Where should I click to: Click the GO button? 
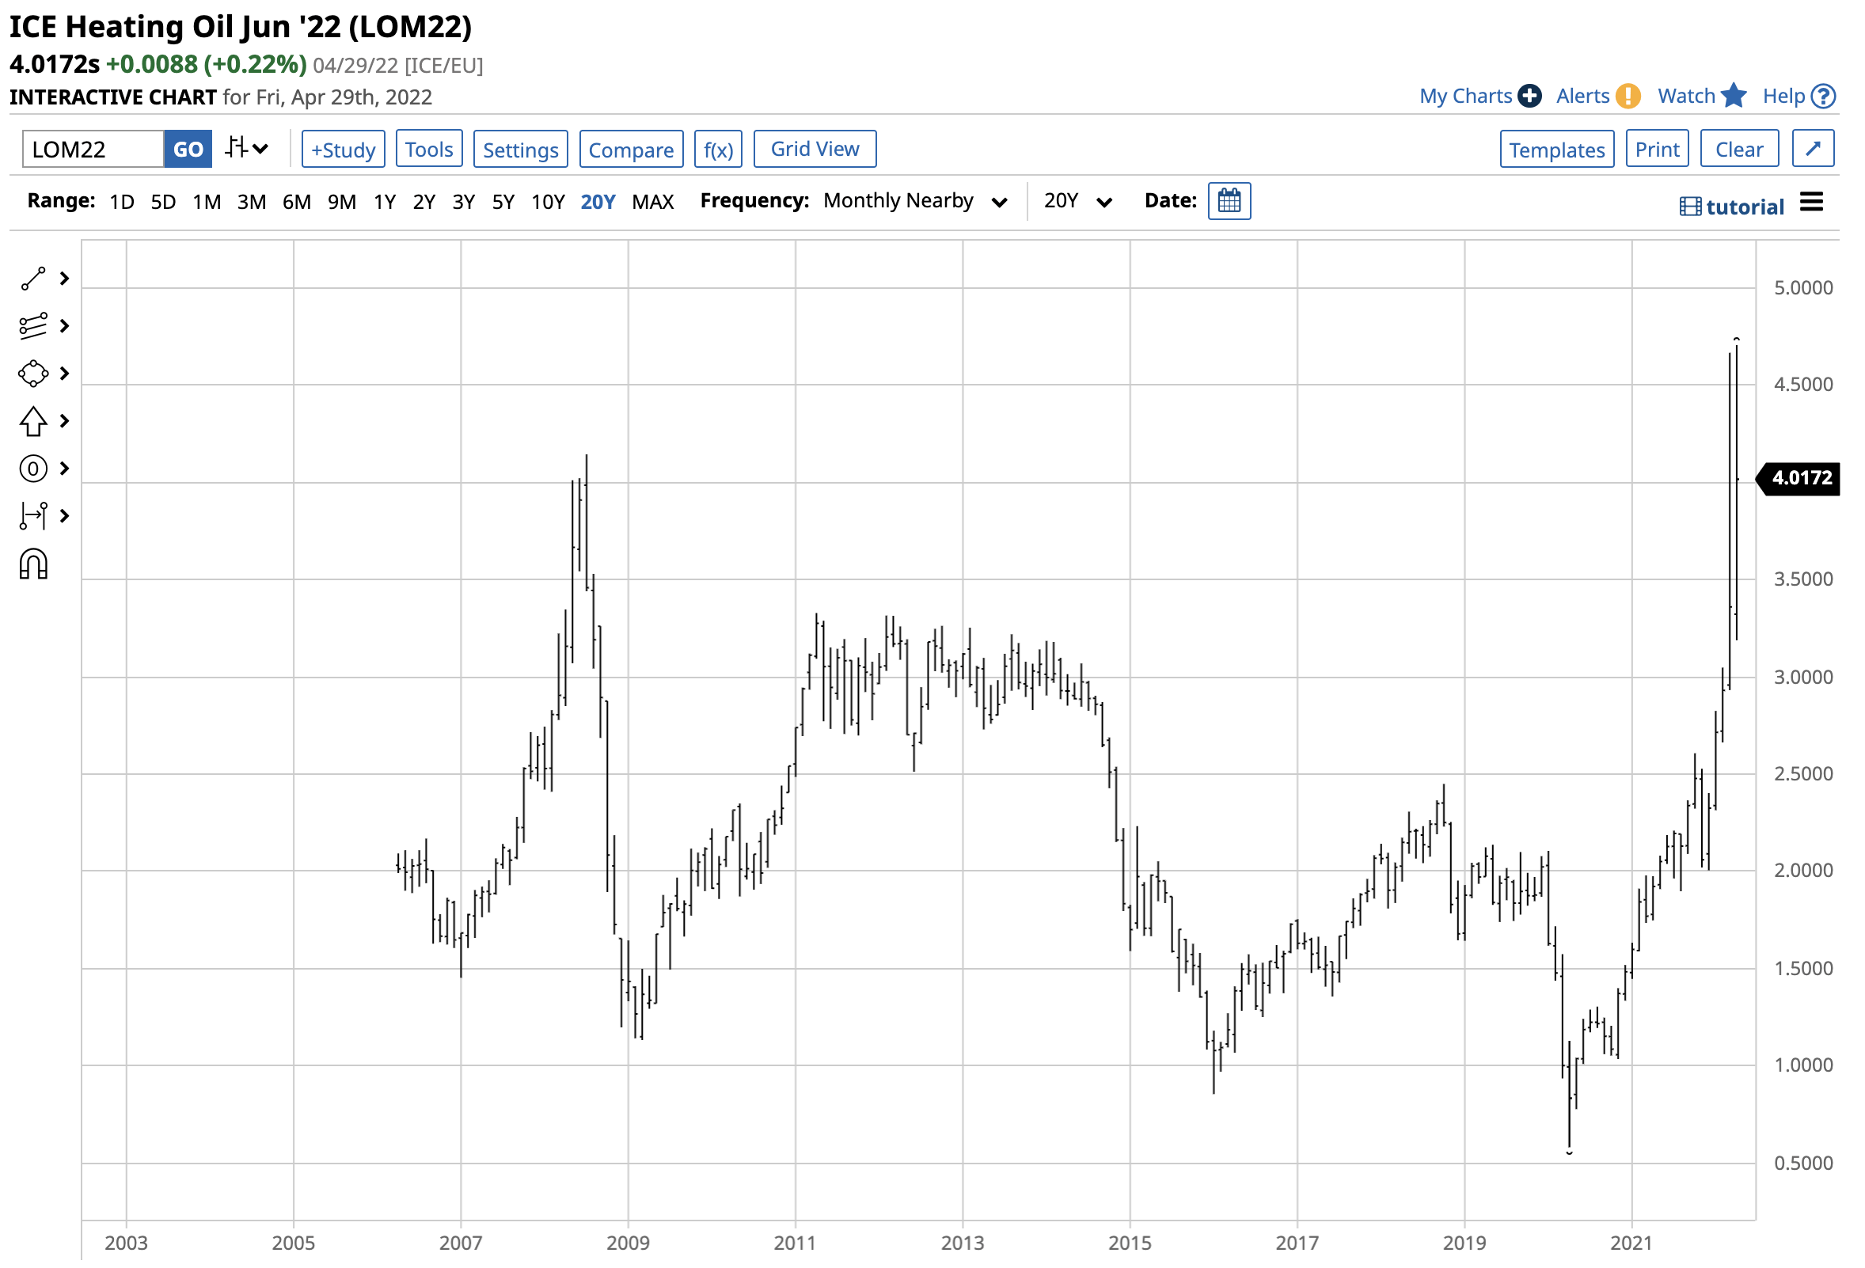tap(188, 150)
